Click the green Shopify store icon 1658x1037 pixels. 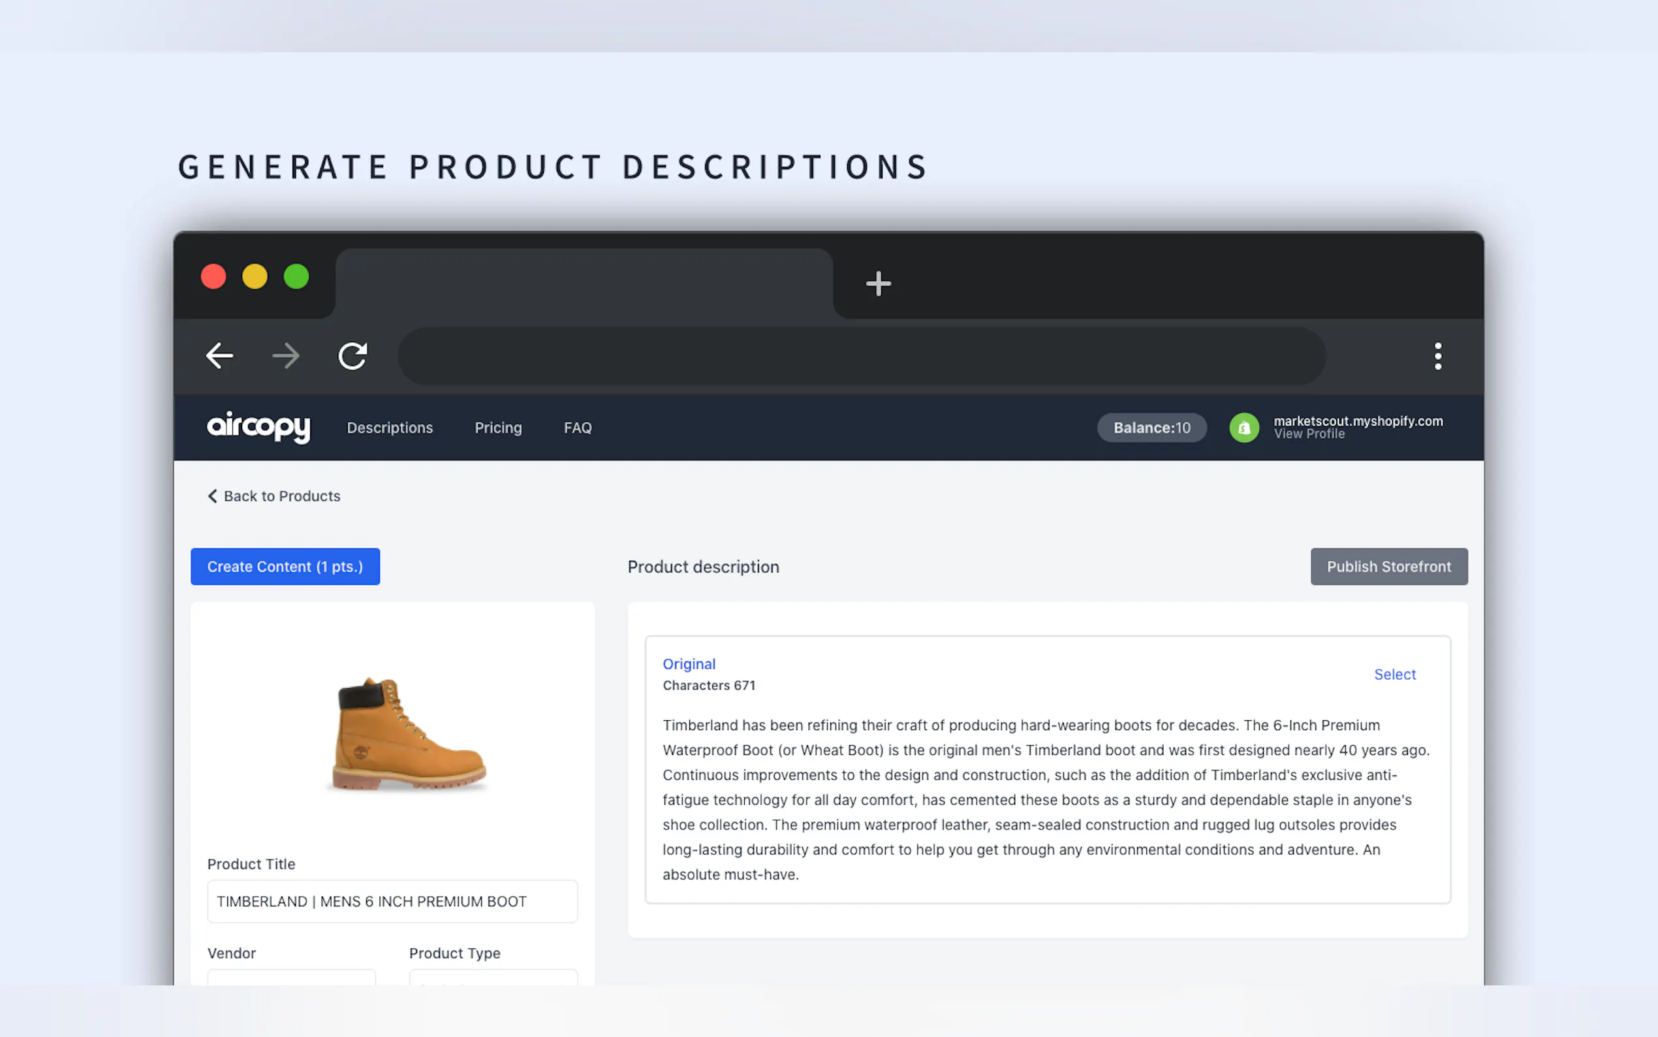click(1243, 427)
